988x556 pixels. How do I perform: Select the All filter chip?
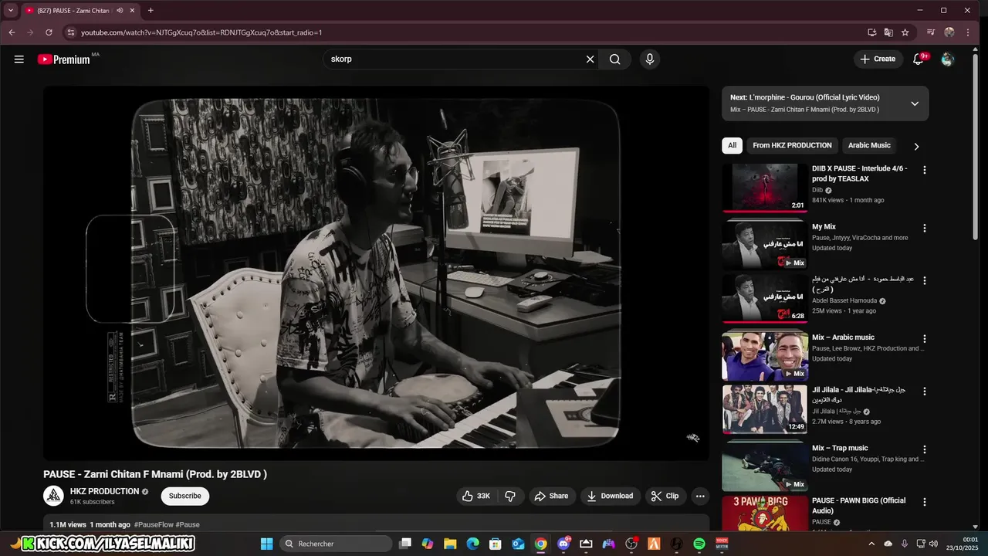click(x=732, y=145)
